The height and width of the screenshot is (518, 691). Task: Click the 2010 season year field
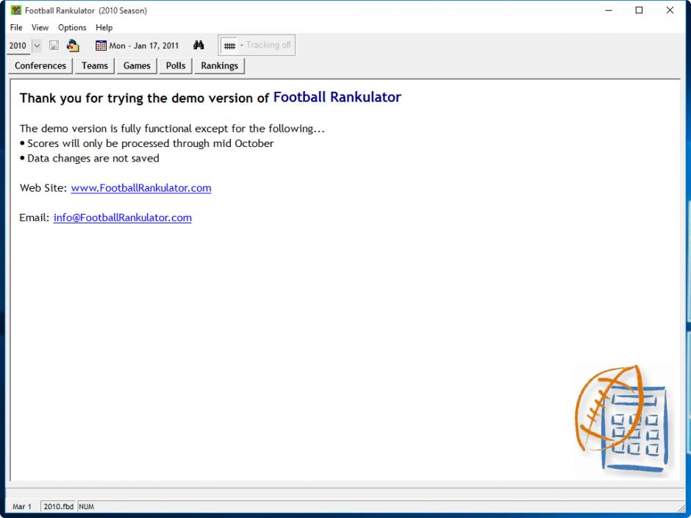[x=18, y=46]
